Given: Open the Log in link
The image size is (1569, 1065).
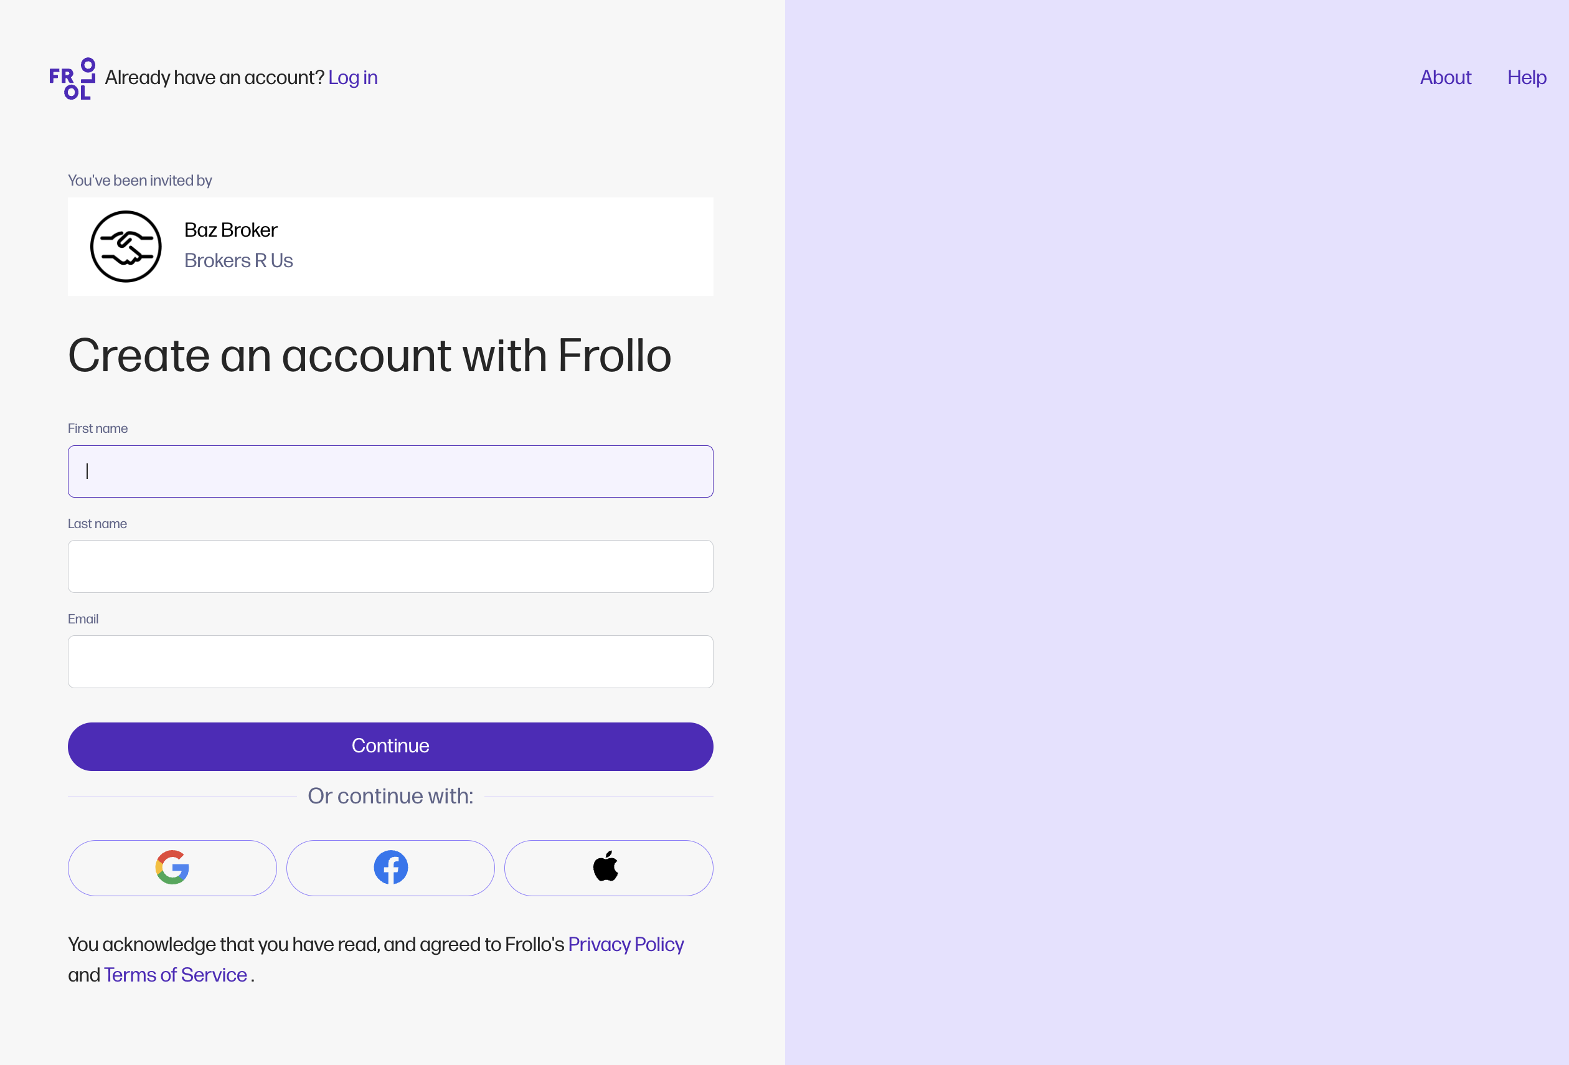Looking at the screenshot, I should tap(352, 78).
